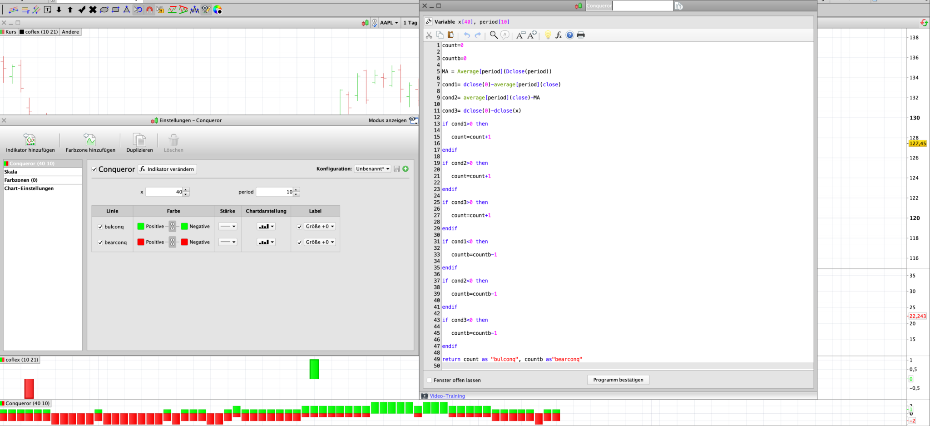The image size is (930, 426).
Task: Open the AAPL symbol dropdown
Action: click(389, 23)
